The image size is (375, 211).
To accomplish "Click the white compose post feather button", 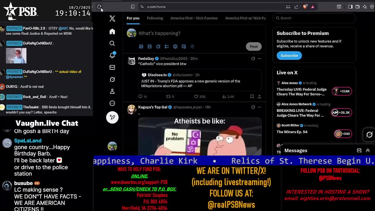I will pyautogui.click(x=112, y=117).
